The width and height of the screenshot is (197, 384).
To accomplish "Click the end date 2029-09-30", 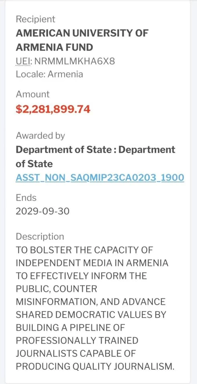I will [42, 211].
